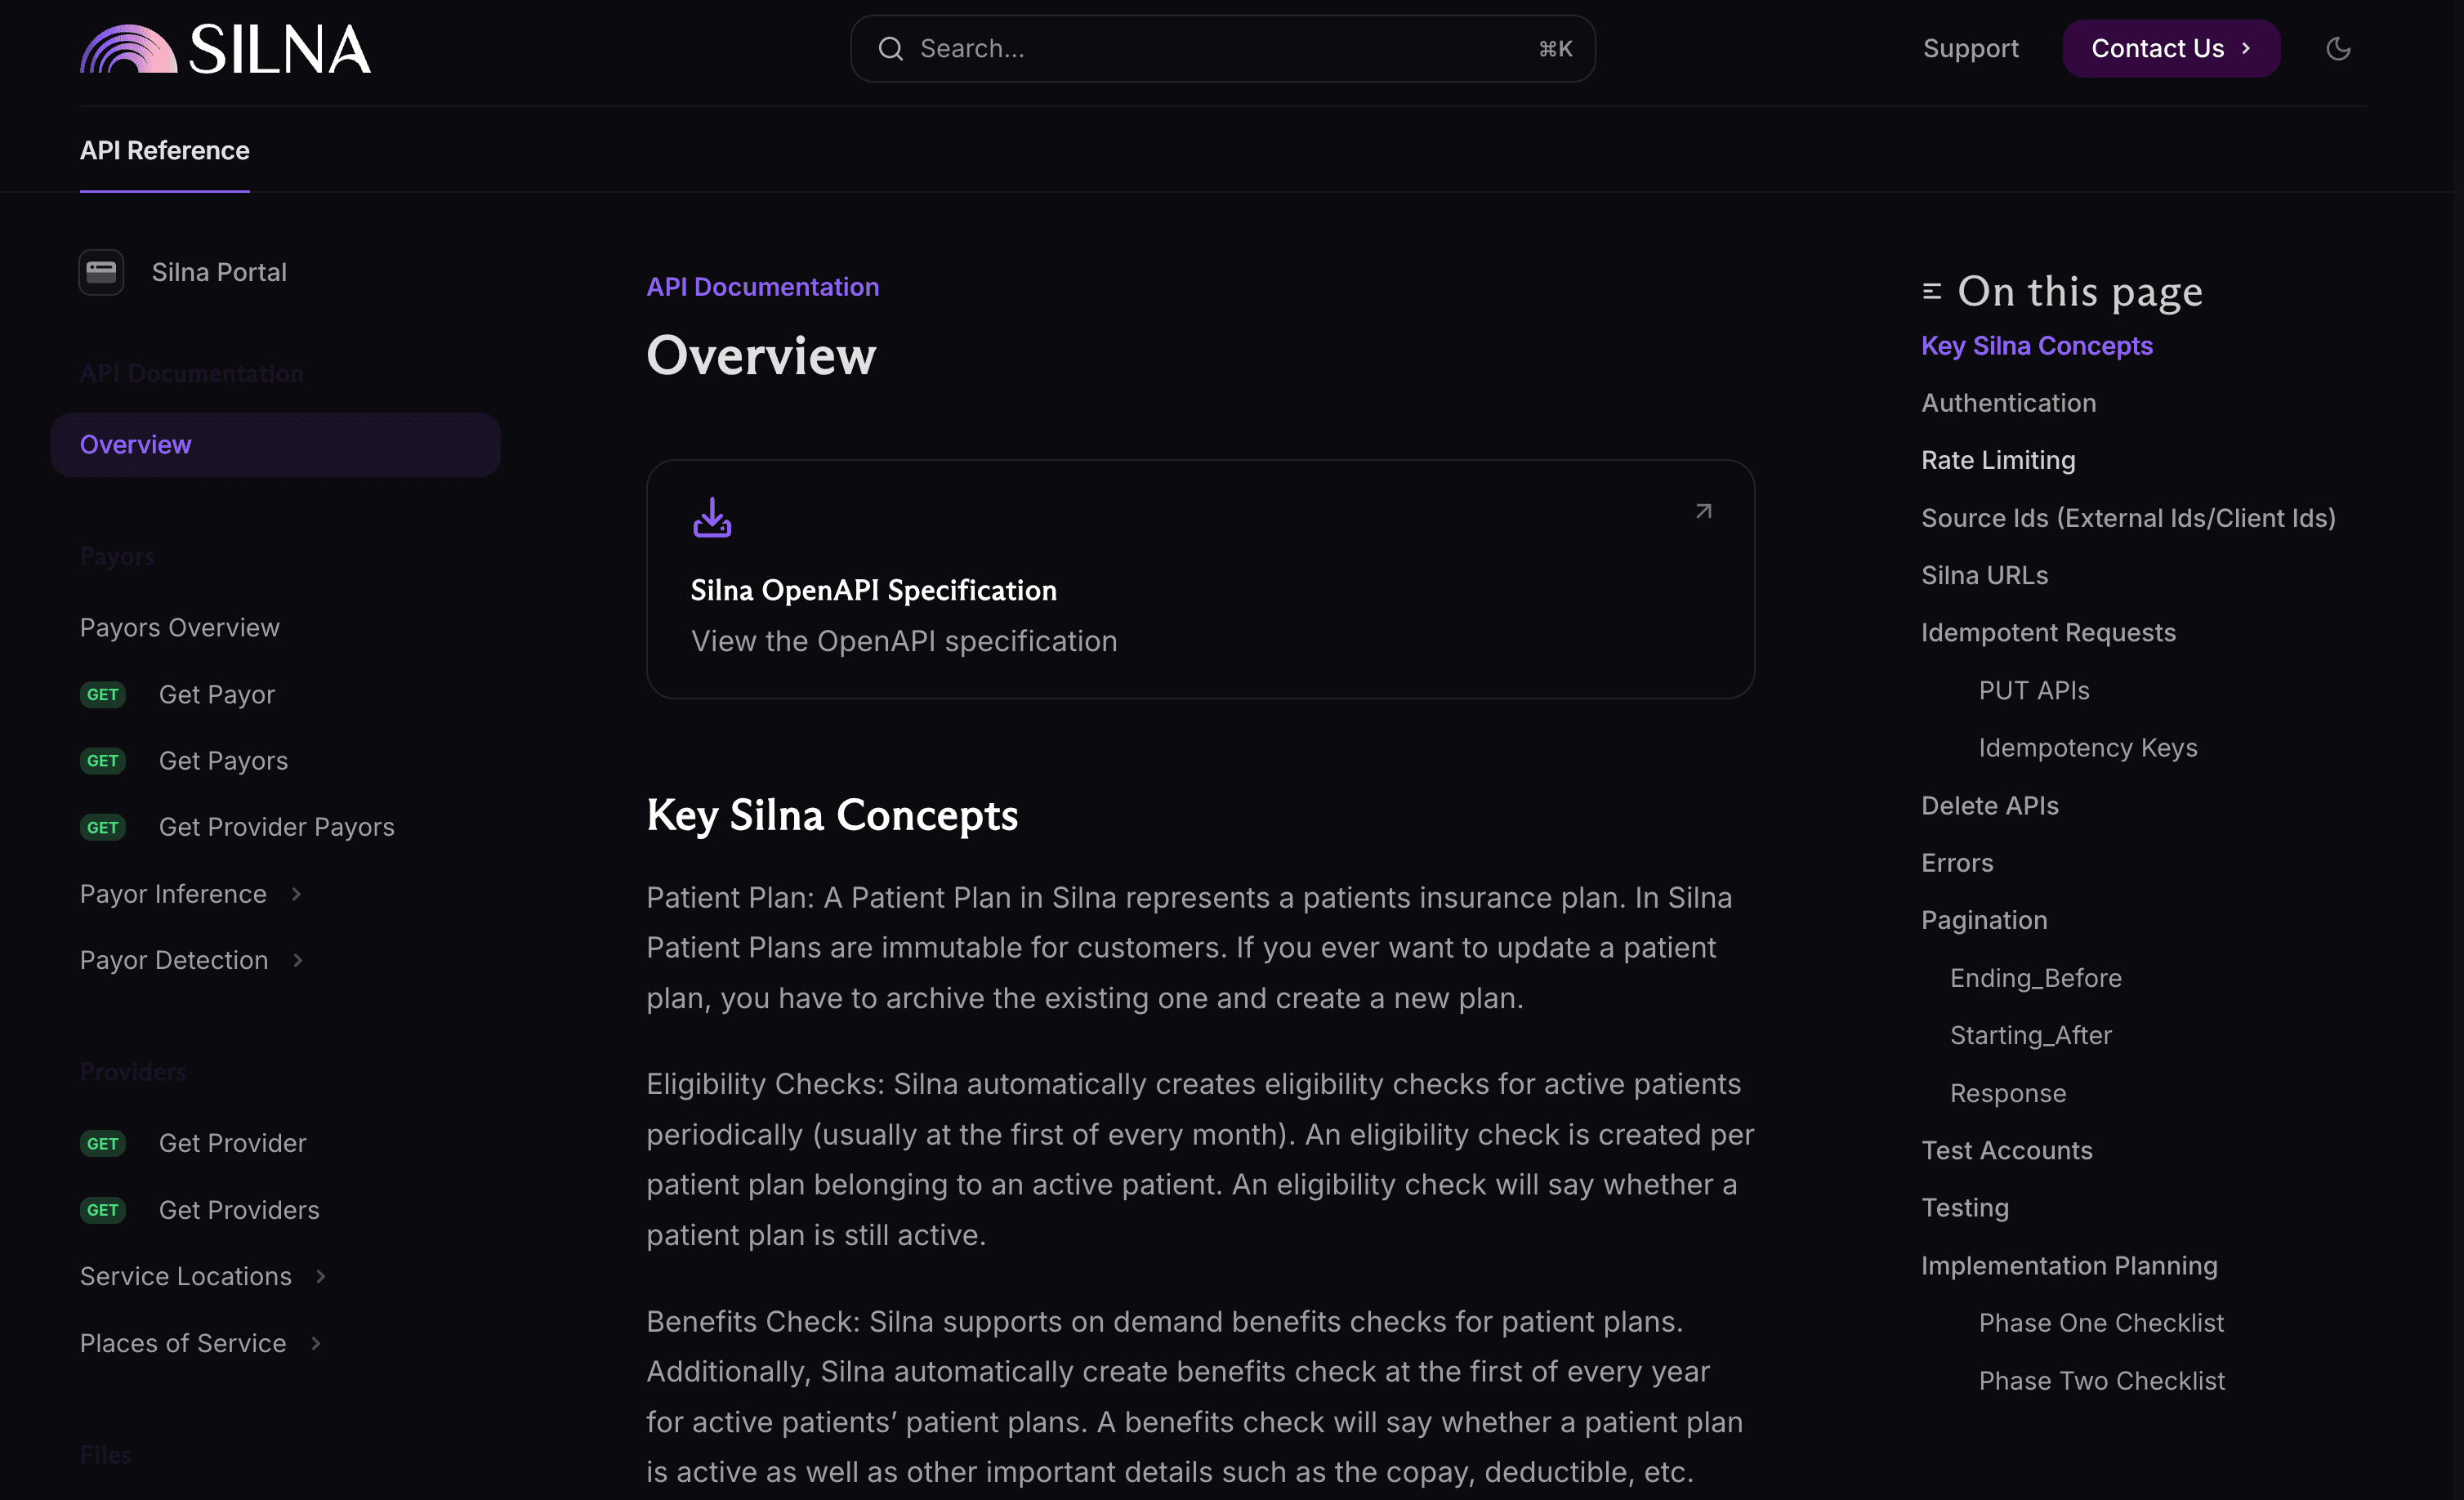Image resolution: width=2464 pixels, height=1500 pixels.
Task: Jump to Testing section
Action: (x=1965, y=1208)
